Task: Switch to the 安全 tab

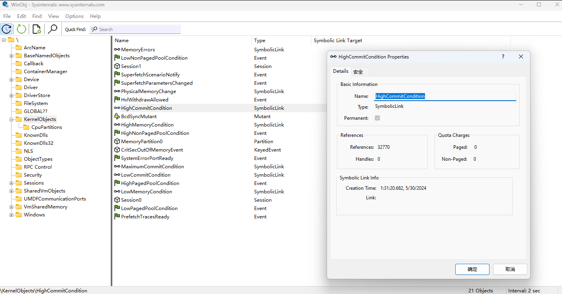Action: (358, 72)
